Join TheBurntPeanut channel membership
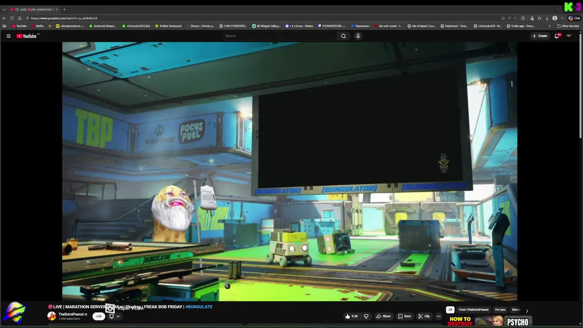Viewport: 583px width, 328px height. tap(98, 316)
